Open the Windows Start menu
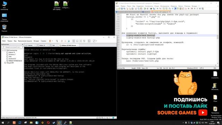This screenshot has width=222, height=125. [x=3, y=123]
